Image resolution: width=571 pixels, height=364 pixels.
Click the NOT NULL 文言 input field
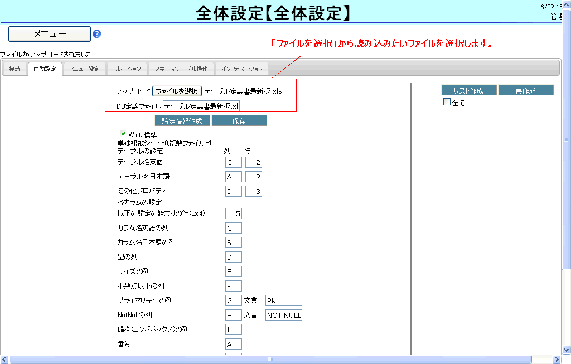[283, 316]
